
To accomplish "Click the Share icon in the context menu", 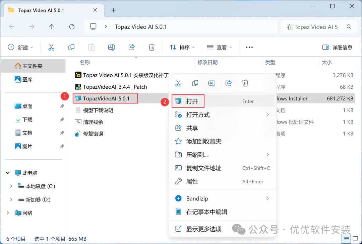I will (229, 83).
